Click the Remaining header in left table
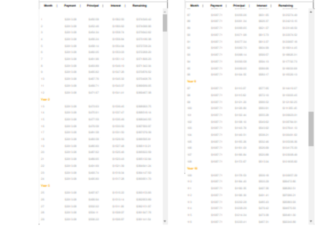Image resolution: width=332 pixels, height=249 pixels. click(x=139, y=6)
